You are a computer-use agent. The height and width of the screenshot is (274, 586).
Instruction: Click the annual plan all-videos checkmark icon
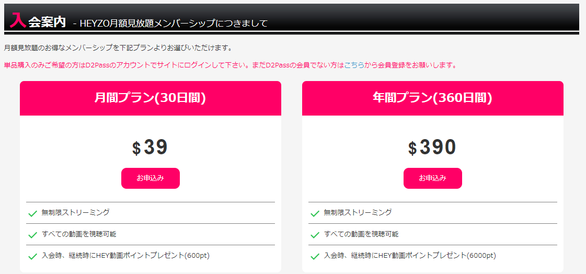tap(315, 235)
